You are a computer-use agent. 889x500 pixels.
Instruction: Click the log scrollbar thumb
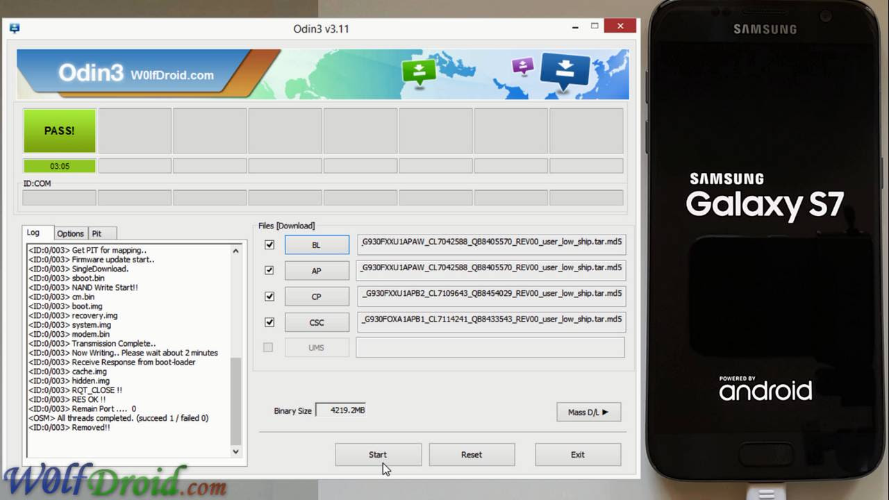point(236,401)
